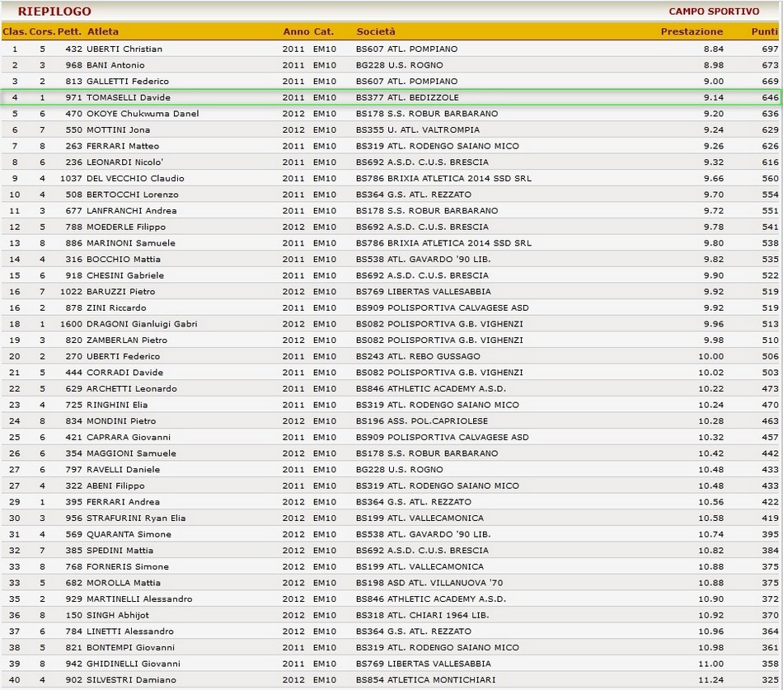Select athlete BERTOCCHI Lorenzo
This screenshot has width=783, height=690.
(x=133, y=195)
